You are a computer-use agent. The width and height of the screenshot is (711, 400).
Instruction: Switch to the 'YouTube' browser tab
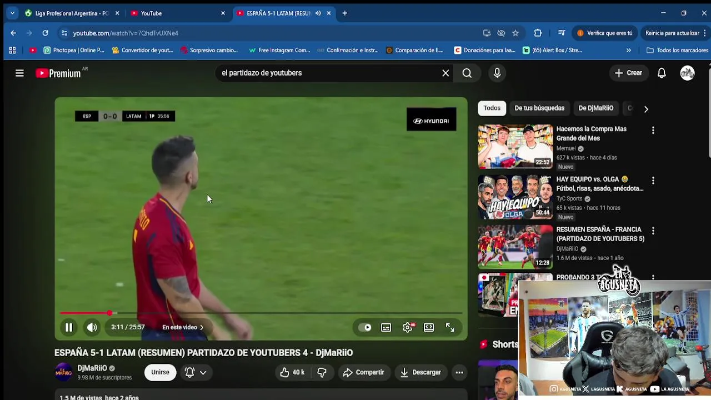point(177,13)
